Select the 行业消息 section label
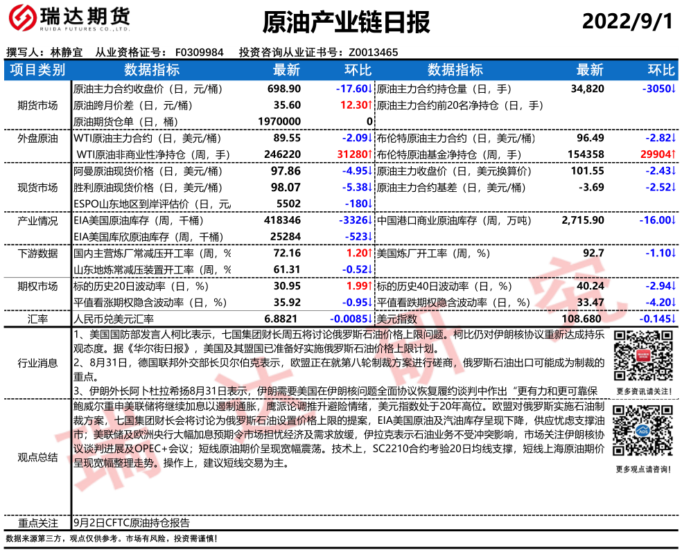The image size is (682, 552). click(x=37, y=363)
